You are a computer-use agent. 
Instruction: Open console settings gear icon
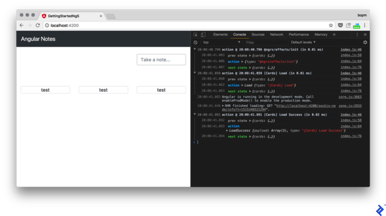(x=365, y=42)
